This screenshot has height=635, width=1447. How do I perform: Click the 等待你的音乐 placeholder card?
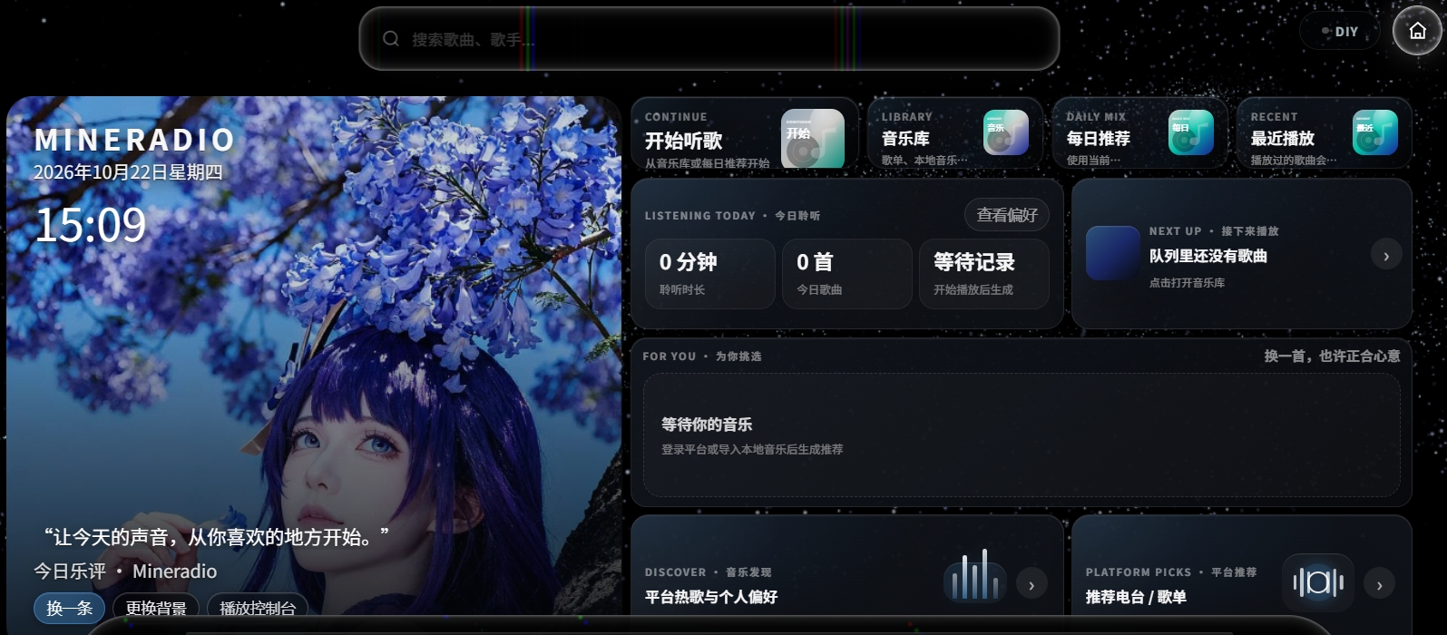coord(1022,435)
